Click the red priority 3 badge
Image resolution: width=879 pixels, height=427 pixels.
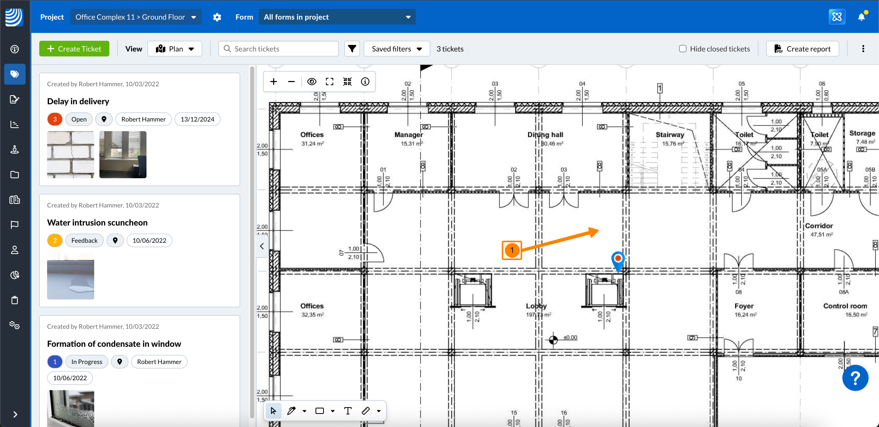click(x=55, y=119)
